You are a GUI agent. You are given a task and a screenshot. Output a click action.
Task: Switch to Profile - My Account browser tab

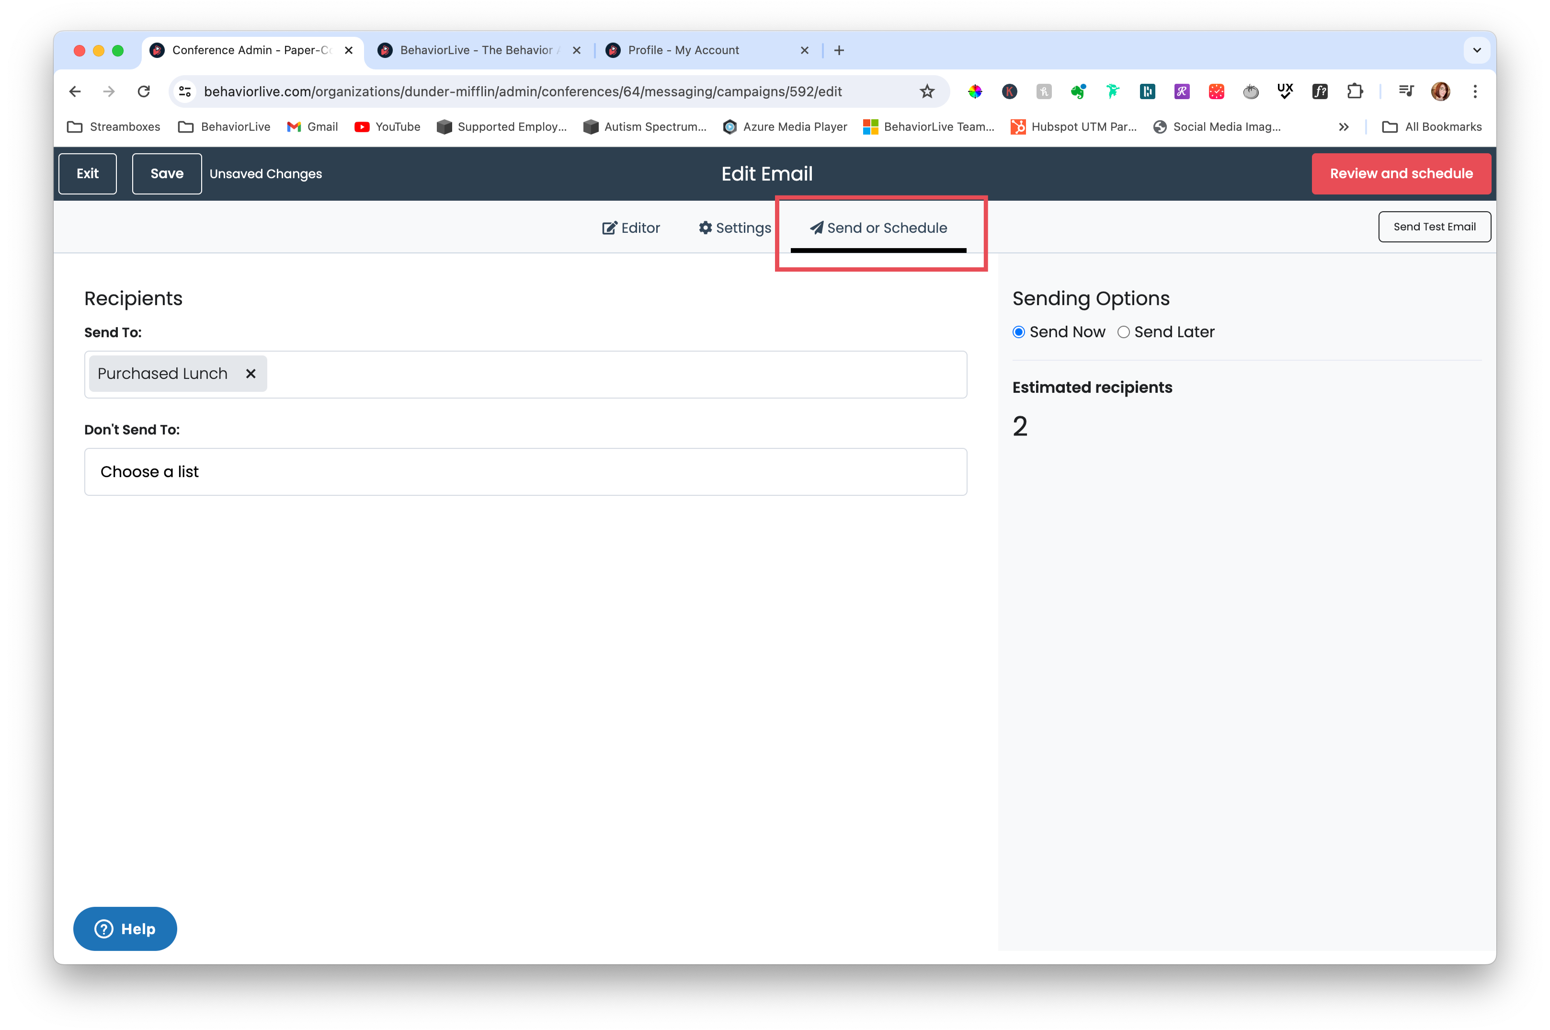708,51
